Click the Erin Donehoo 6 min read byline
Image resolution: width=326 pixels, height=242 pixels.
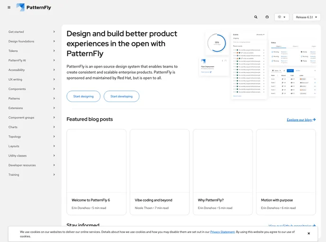click(278, 208)
